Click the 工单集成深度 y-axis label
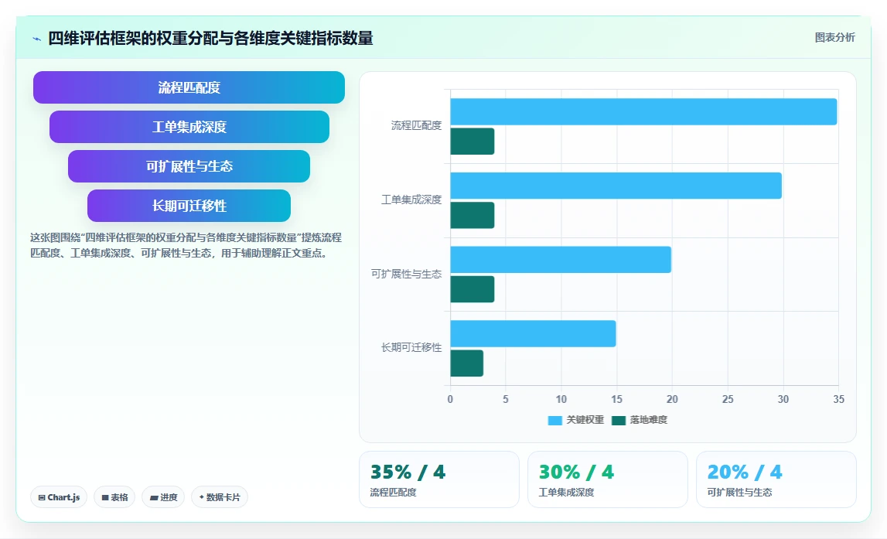Screen dimensions: 887x539 click(411, 200)
